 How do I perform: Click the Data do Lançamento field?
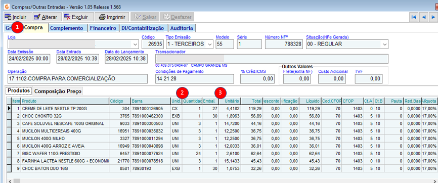coord(126,59)
